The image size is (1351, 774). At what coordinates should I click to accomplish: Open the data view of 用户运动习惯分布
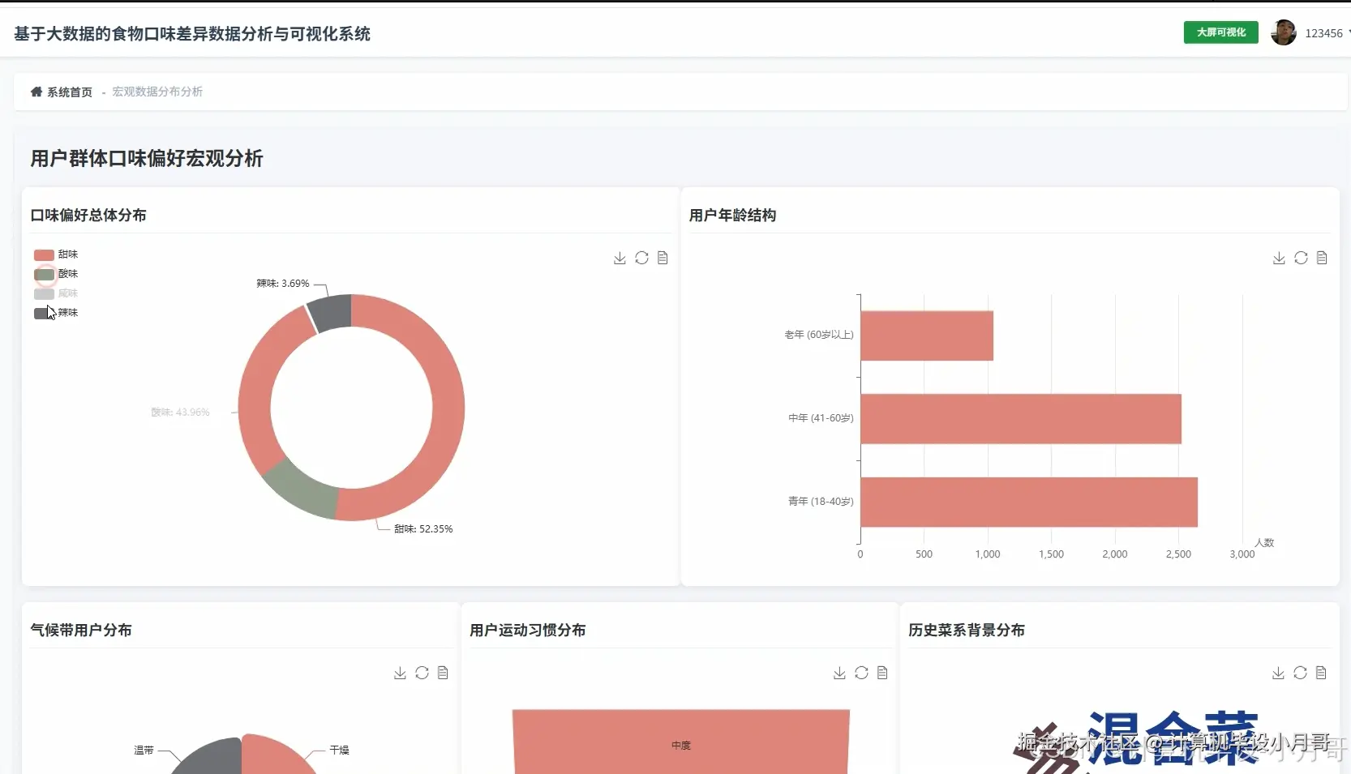pyautogui.click(x=882, y=673)
